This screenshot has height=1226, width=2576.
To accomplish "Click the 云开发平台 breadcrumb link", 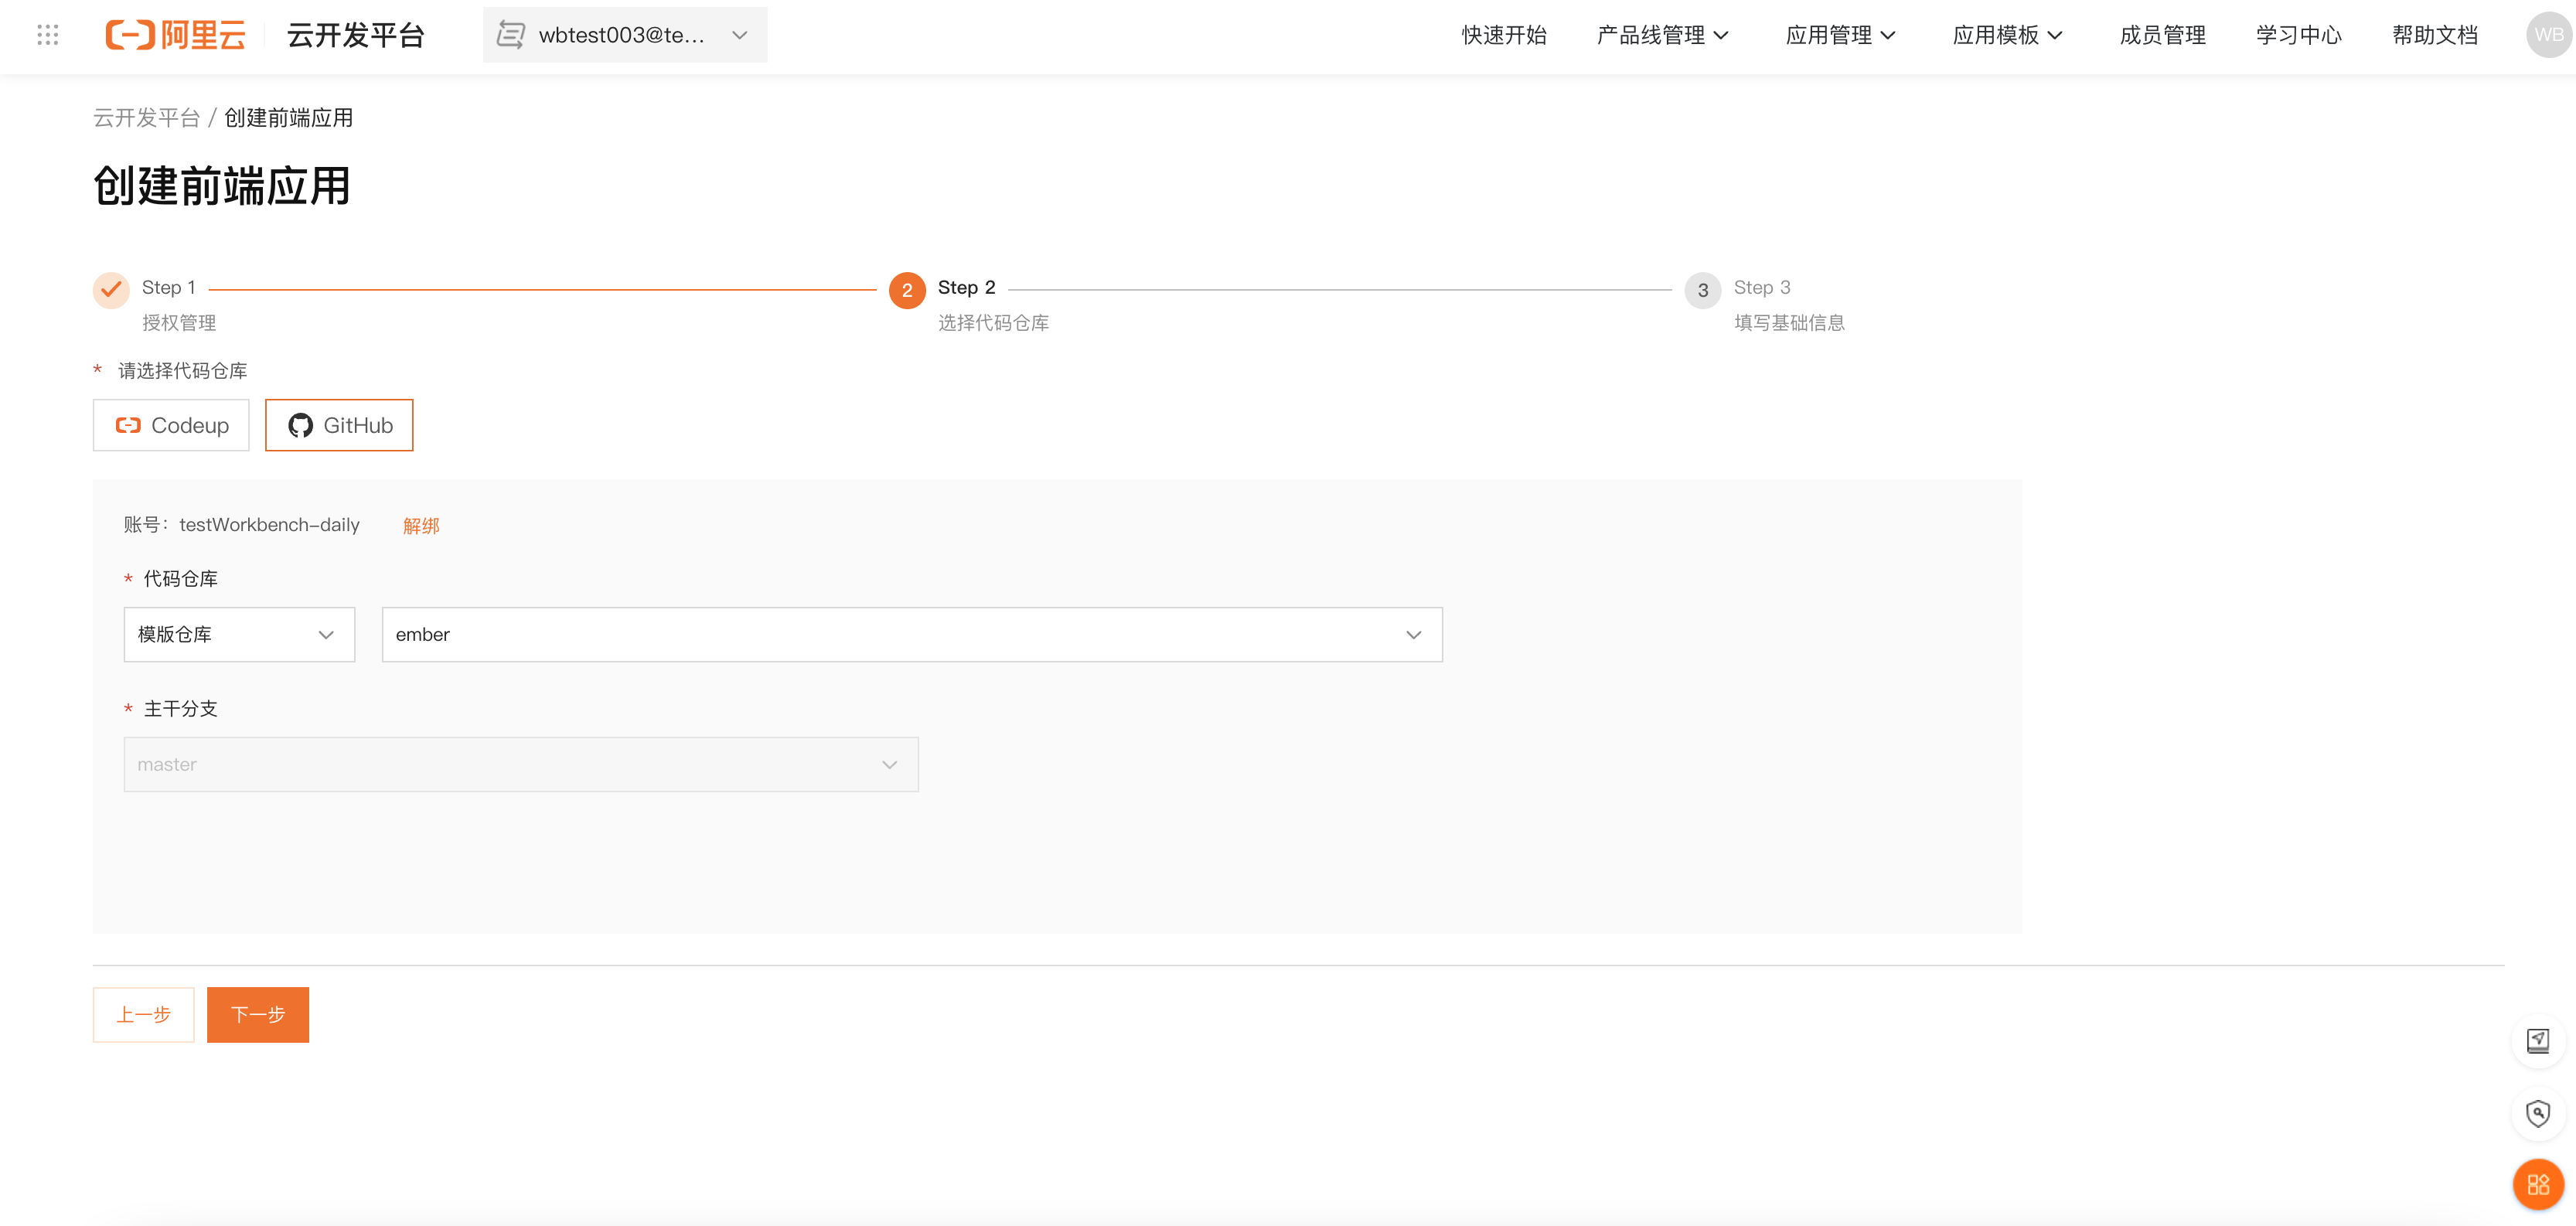I will coord(147,117).
